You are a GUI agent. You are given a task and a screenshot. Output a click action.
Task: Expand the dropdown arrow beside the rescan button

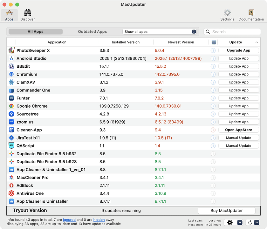[x=257, y=222]
